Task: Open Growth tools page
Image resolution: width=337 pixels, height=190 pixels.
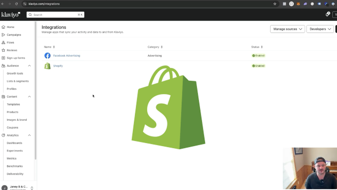Action: (15, 73)
